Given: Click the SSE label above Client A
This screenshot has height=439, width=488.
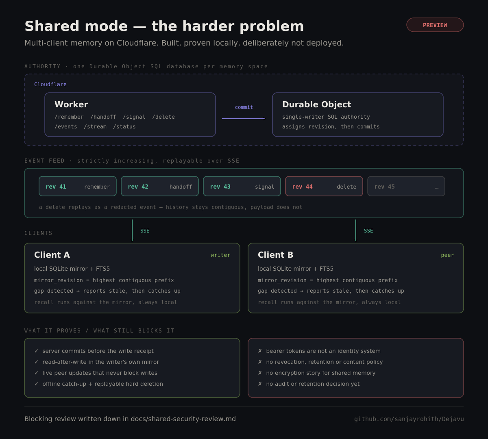Looking at the screenshot, I should pos(145,231).
